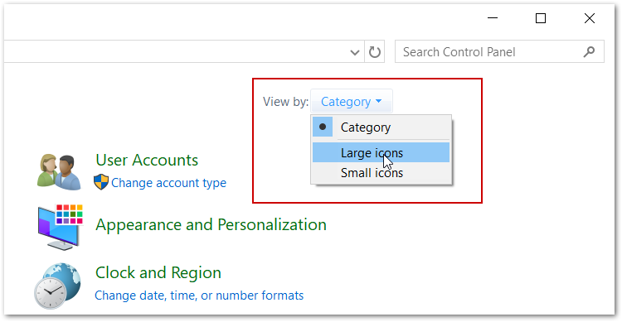Select Category in the View by menu
Viewport: 622px width, 322px height.
[x=381, y=127]
